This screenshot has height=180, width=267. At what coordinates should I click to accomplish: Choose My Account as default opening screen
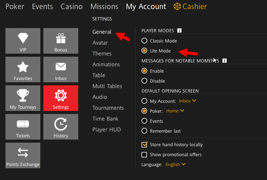tap(144, 101)
